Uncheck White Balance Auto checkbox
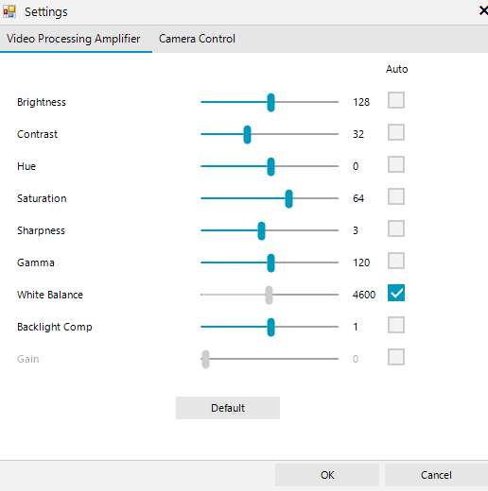Image resolution: width=488 pixels, height=491 pixels. point(396,293)
